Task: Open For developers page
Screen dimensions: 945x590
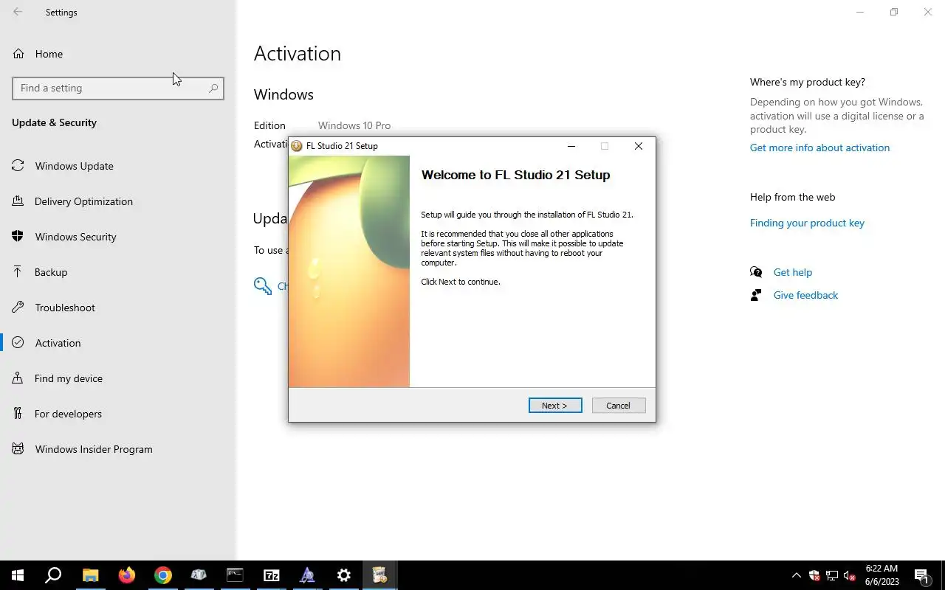Action: pyautogui.click(x=118, y=414)
